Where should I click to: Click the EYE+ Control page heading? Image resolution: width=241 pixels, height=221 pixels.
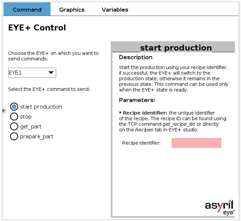(x=37, y=28)
